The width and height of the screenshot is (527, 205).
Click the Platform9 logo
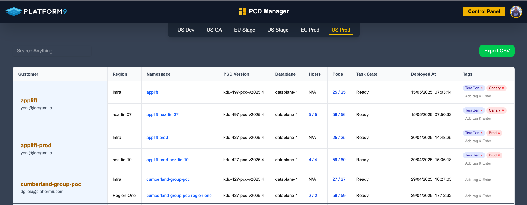click(36, 11)
